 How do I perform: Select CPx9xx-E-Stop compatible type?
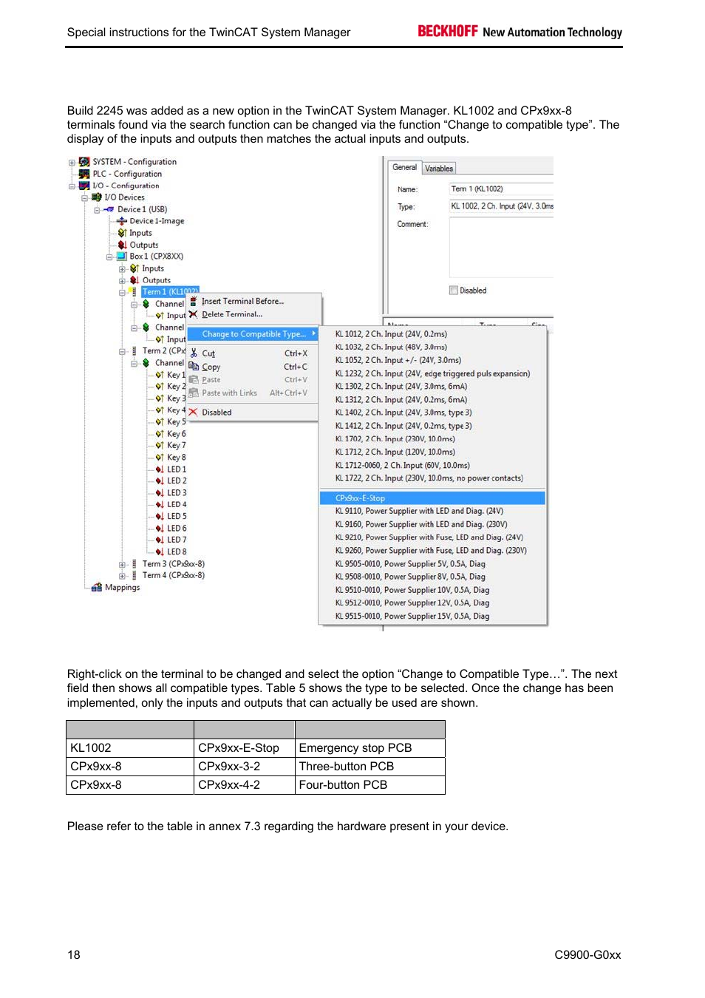coord(432,498)
